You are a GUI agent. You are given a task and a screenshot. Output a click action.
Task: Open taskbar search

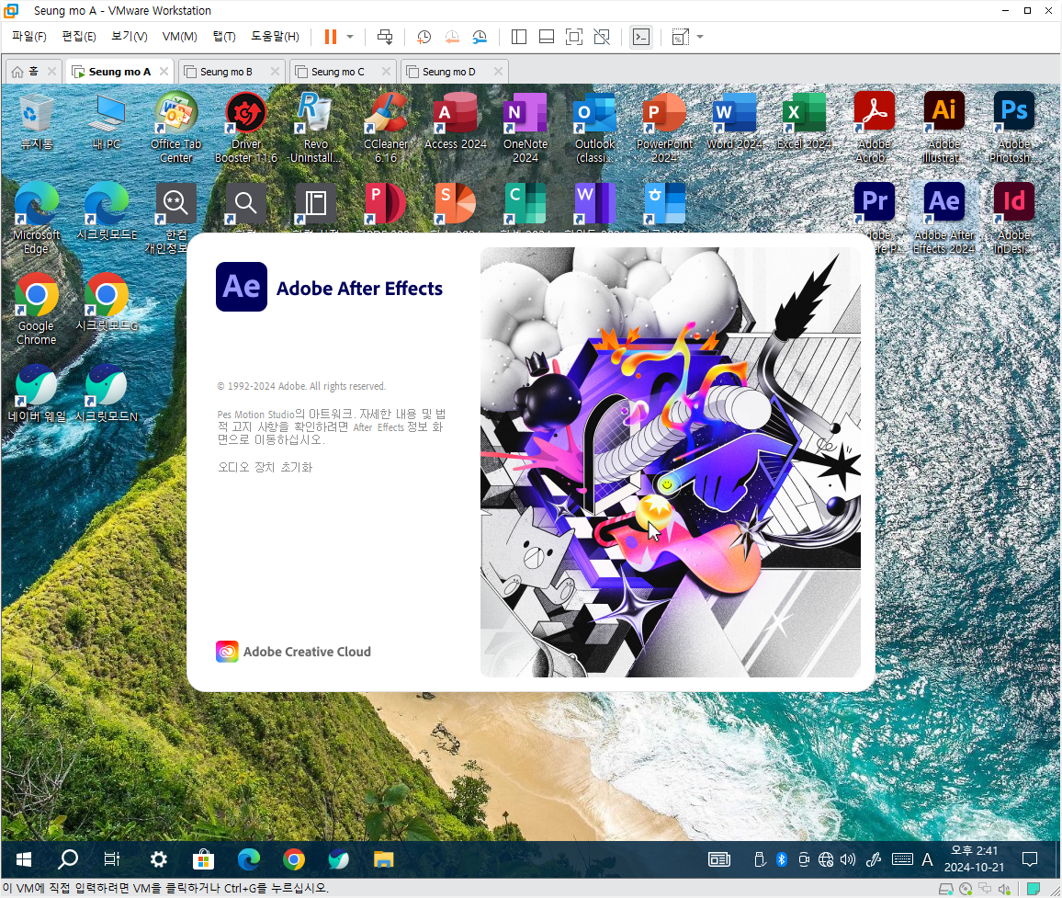[x=68, y=859]
